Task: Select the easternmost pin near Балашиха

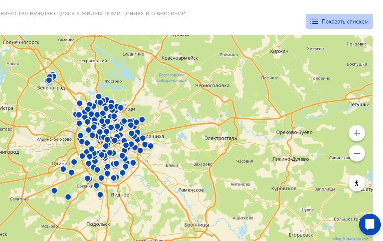Action: pos(150,146)
